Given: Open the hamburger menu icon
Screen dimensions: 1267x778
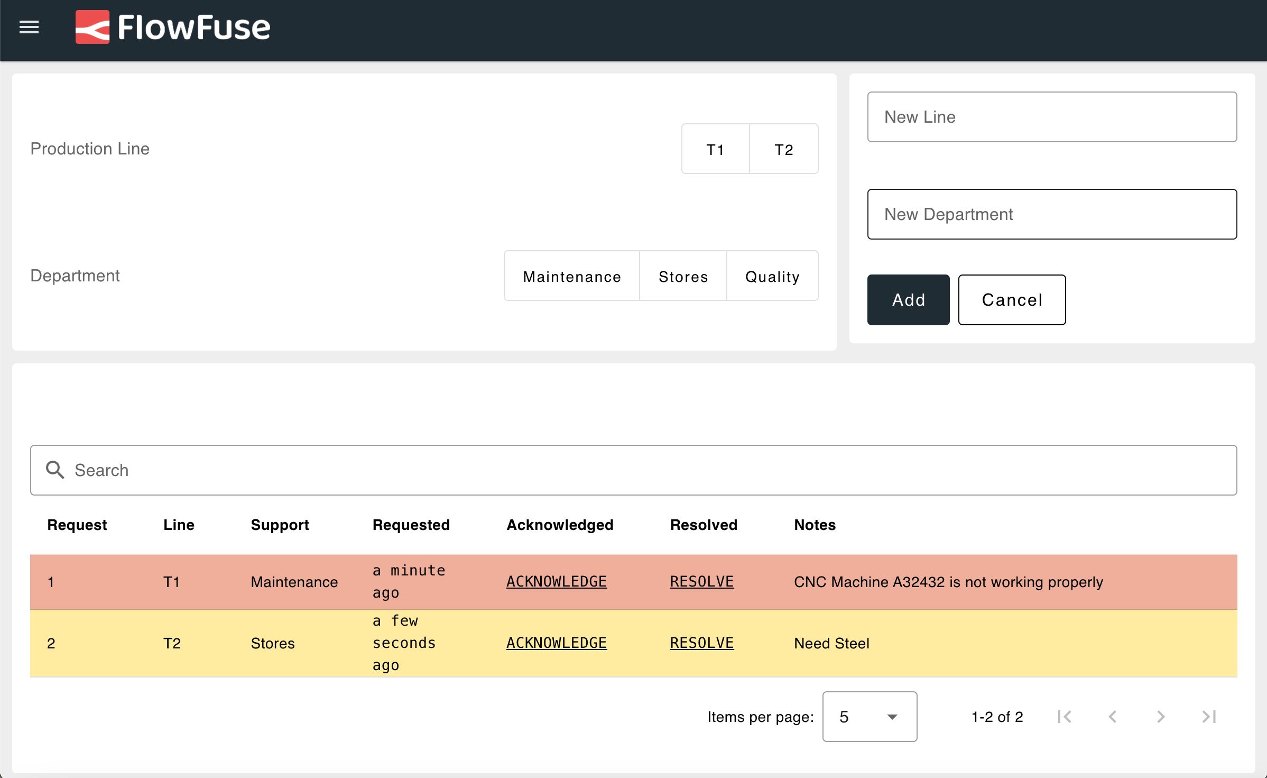Looking at the screenshot, I should coord(29,27).
